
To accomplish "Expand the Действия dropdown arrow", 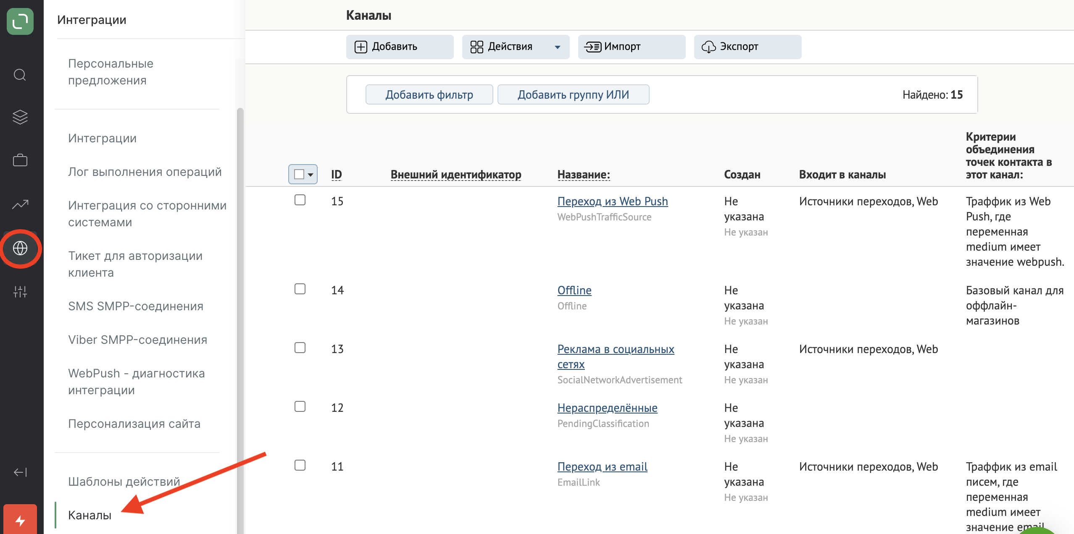I will 557,47.
